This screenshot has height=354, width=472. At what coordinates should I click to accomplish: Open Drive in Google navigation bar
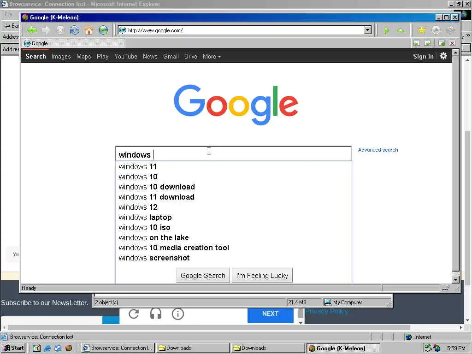point(190,56)
